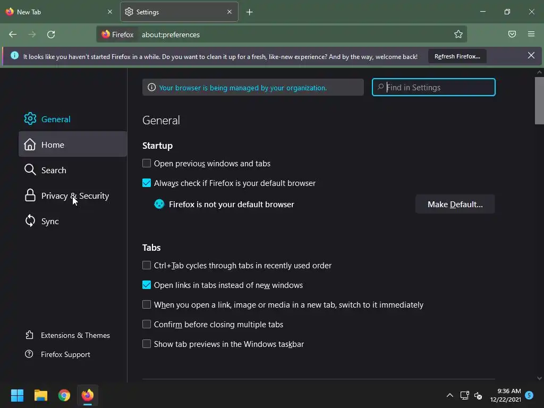Enable Confirm before closing multiple tabs
This screenshot has width=544, height=408.
tap(147, 324)
